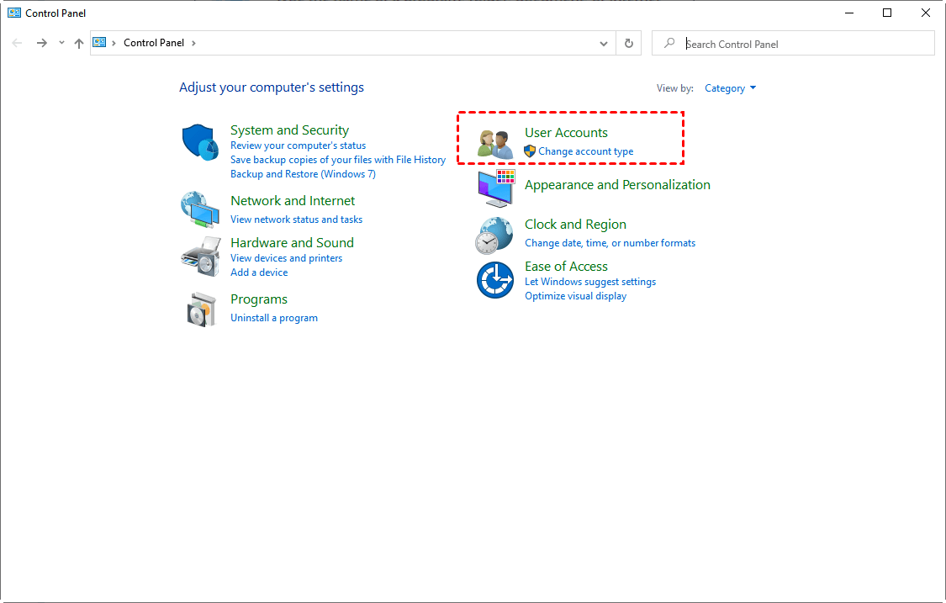This screenshot has width=946, height=603.
Task: Click the System and Security shield icon
Action: point(200,141)
